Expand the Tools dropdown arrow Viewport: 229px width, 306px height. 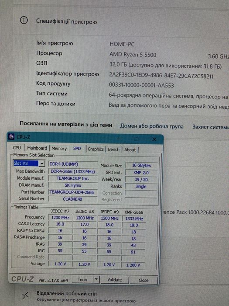coord(96,280)
